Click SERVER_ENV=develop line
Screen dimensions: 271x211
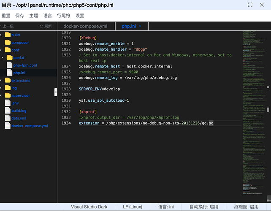tap(99, 89)
